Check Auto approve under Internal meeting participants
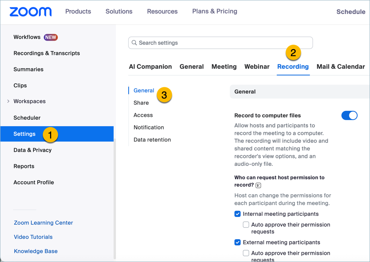 point(246,225)
